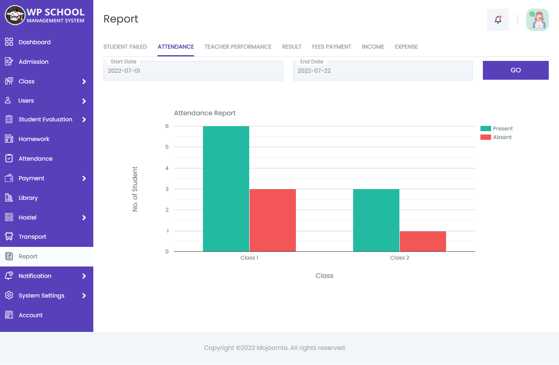Click the Class sidebar icon
The height and width of the screenshot is (365, 559).
(x=9, y=81)
